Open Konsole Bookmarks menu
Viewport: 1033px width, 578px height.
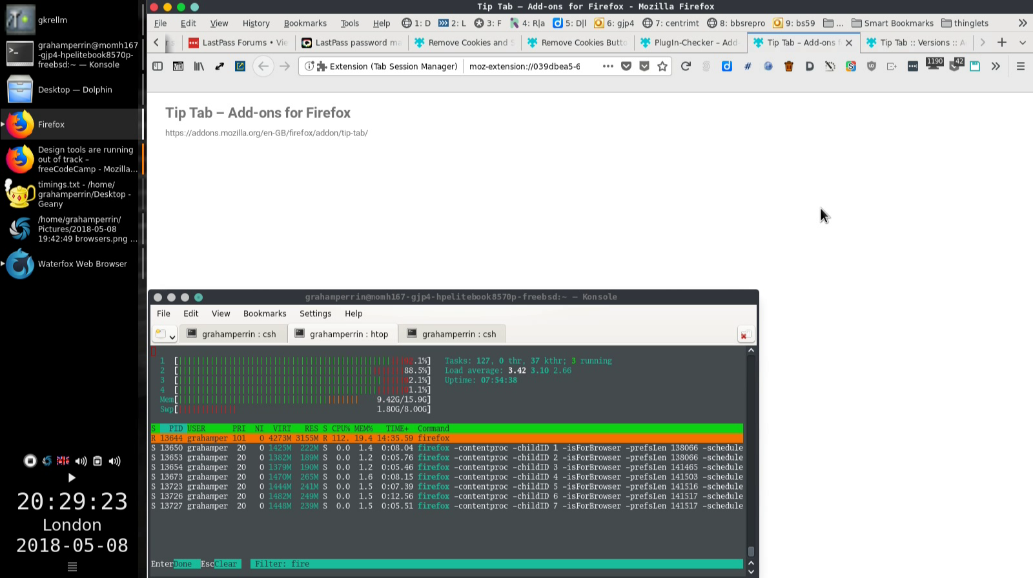tap(265, 314)
